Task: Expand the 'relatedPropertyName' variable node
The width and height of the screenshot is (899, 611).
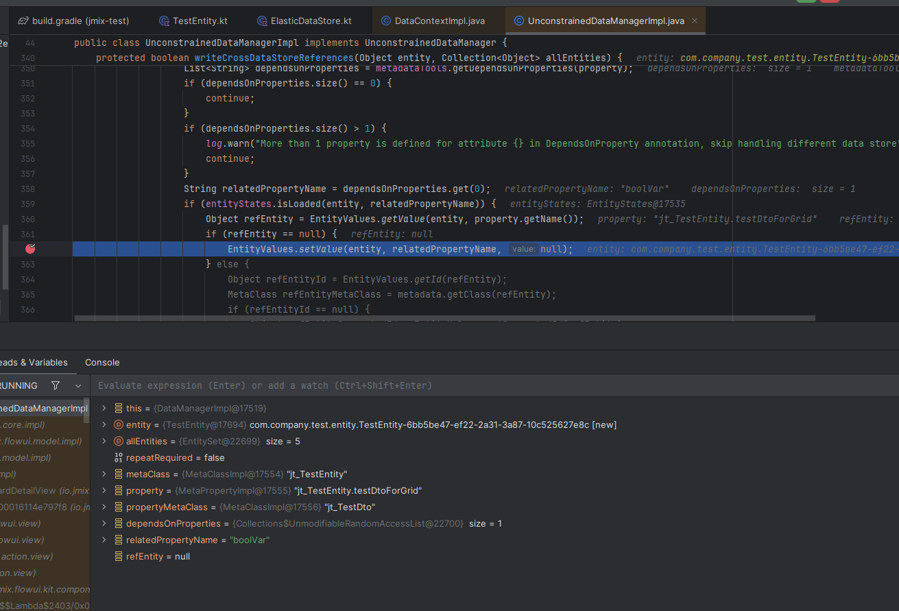Action: [104, 540]
